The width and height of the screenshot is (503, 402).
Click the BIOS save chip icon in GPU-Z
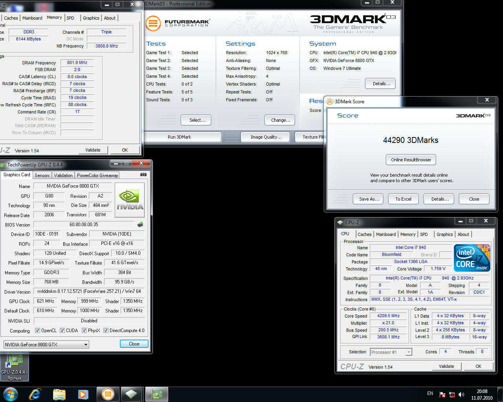coord(140,225)
